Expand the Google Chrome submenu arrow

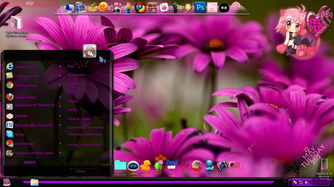(60, 85)
